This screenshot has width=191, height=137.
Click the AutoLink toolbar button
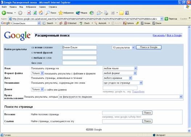(101, 23)
